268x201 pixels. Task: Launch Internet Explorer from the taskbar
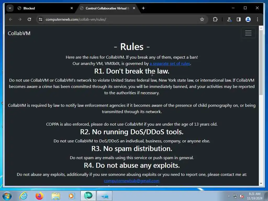[x=23, y=196]
